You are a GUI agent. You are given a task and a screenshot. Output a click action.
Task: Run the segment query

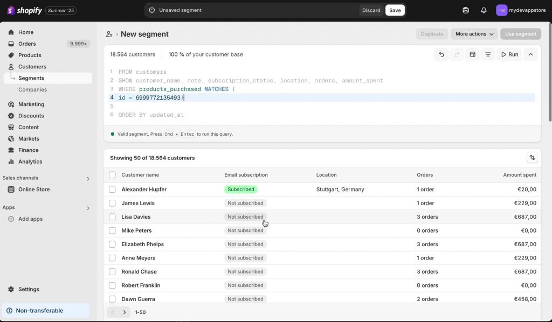(509, 54)
